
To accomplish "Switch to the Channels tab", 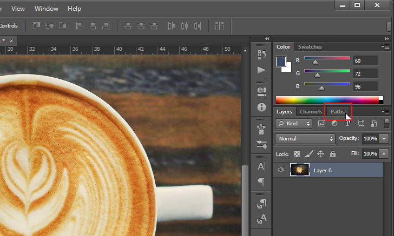I will pos(311,112).
